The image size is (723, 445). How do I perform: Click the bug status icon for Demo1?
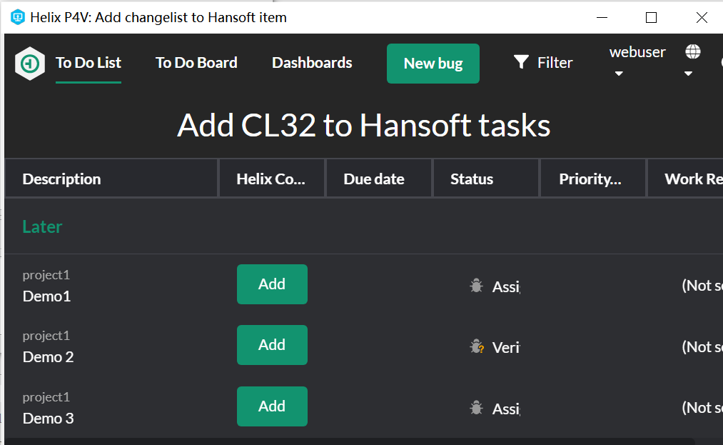476,286
